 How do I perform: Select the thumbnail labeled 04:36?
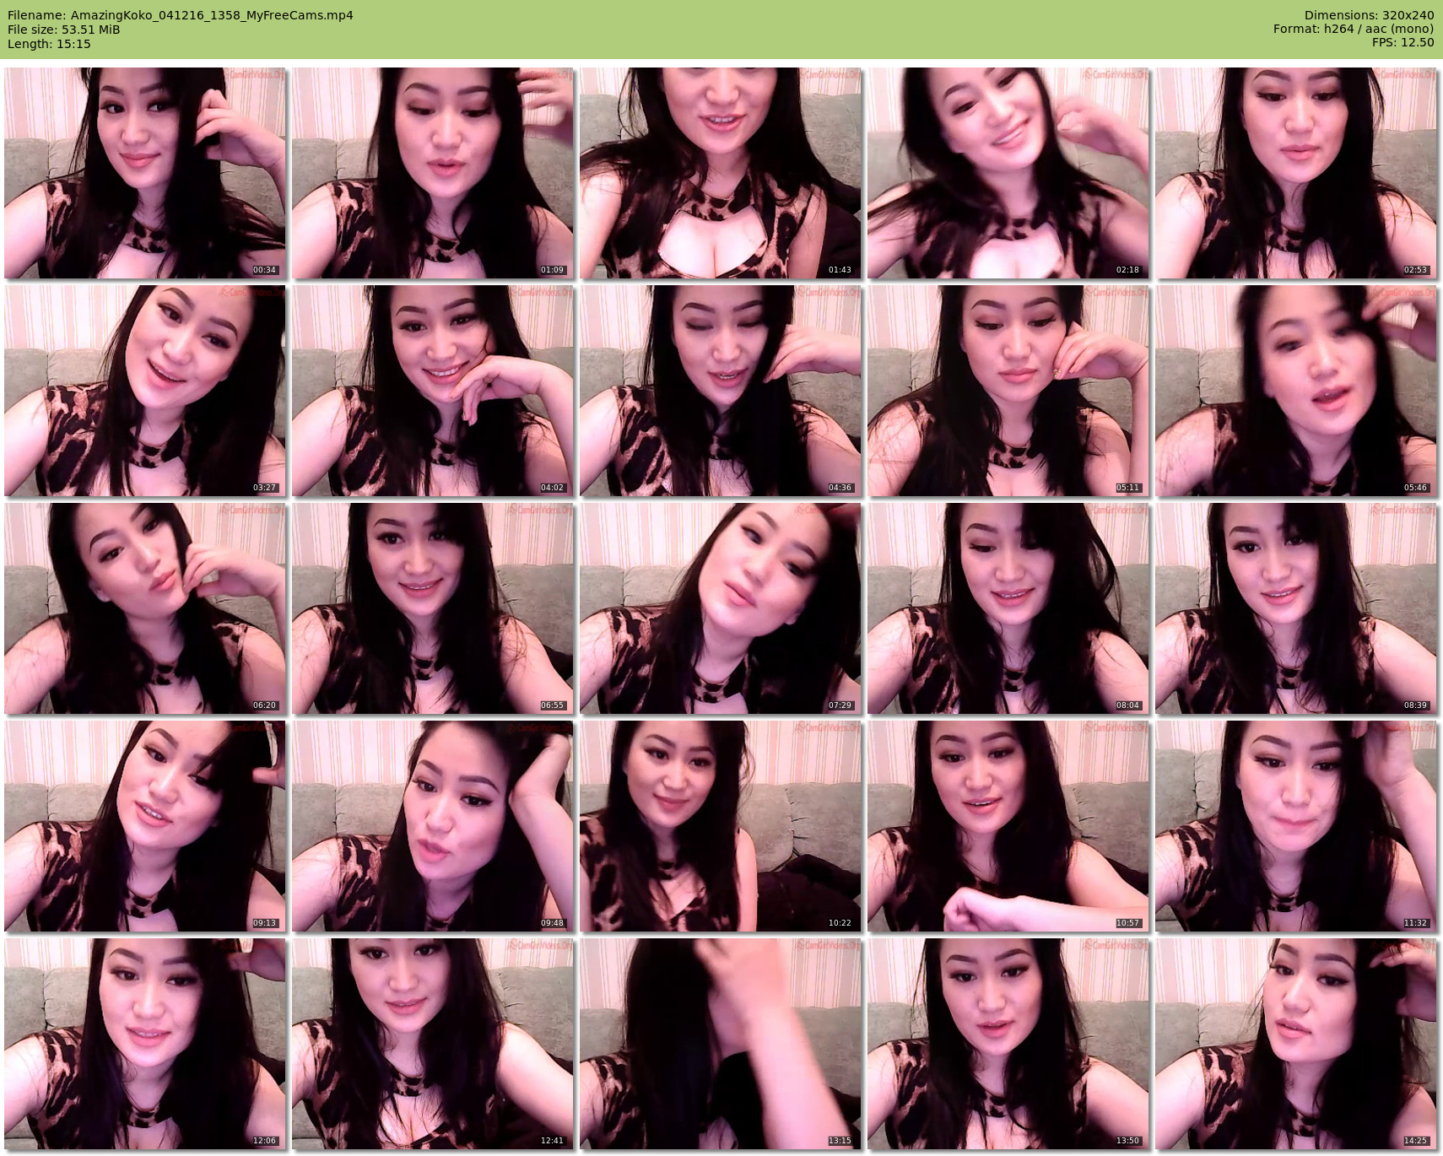click(721, 391)
